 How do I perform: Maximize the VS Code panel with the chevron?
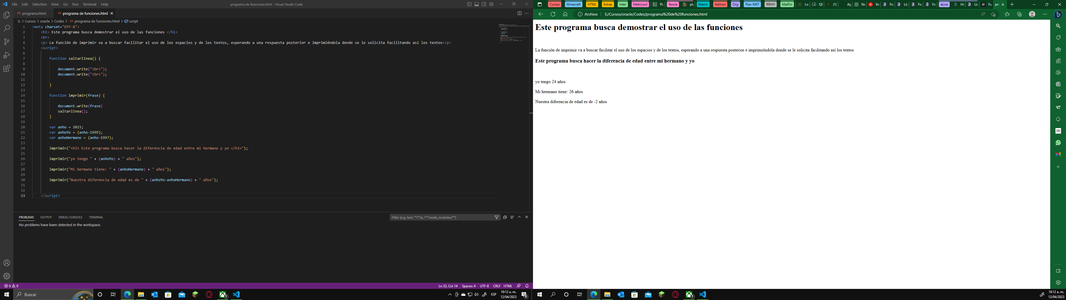click(519, 217)
